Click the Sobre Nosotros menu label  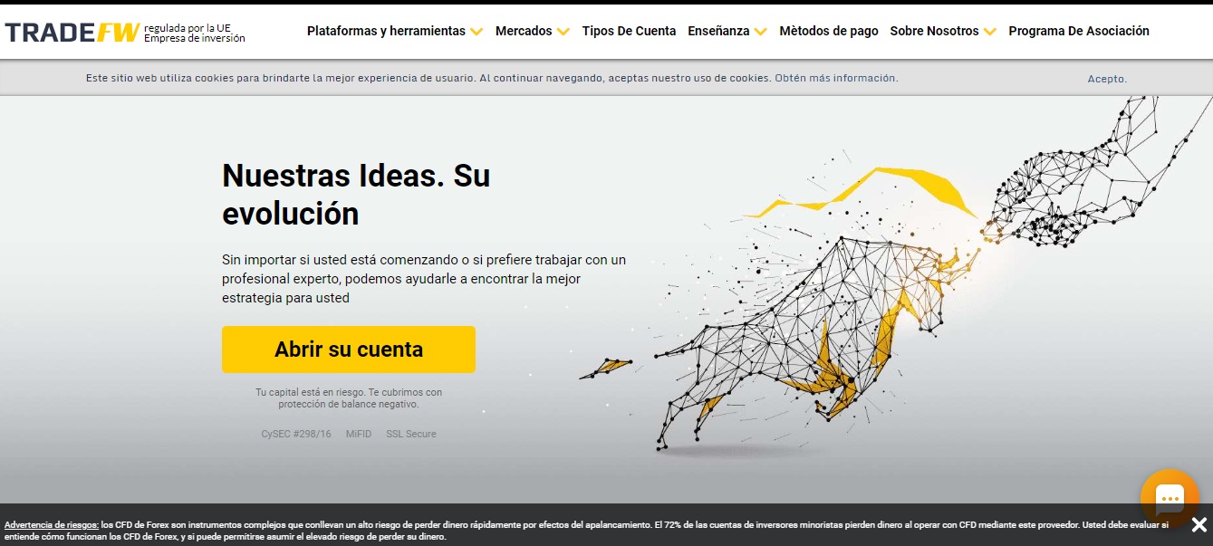pos(934,31)
